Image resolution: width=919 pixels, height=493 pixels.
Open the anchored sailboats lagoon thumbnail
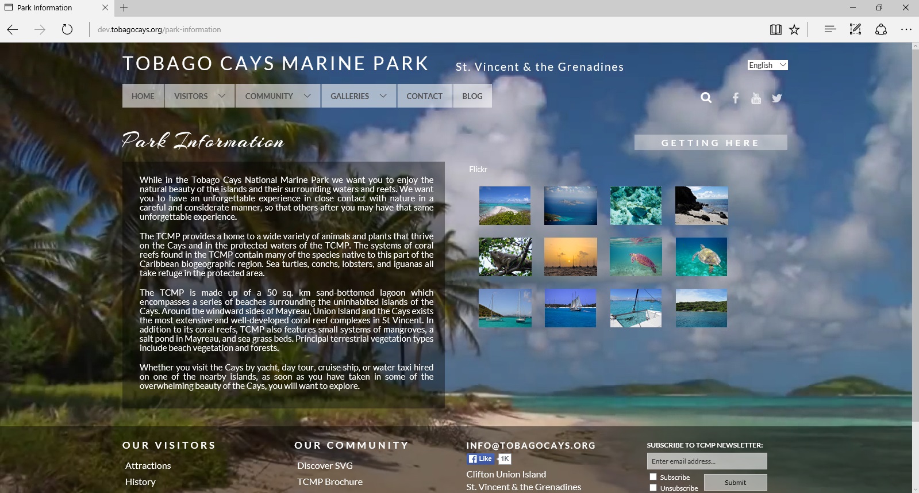505,308
